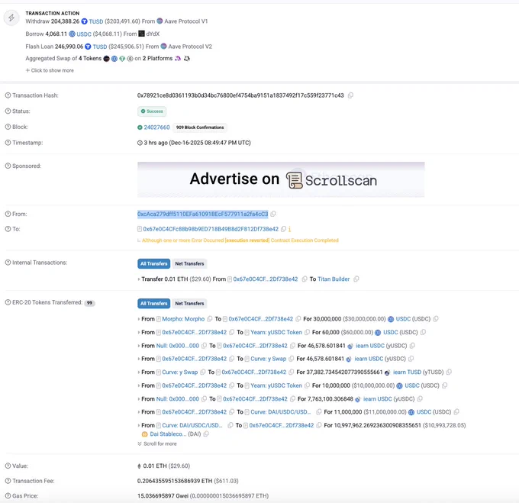
Task: Click the 909 Block Confirmations badge
Action: (x=200, y=127)
